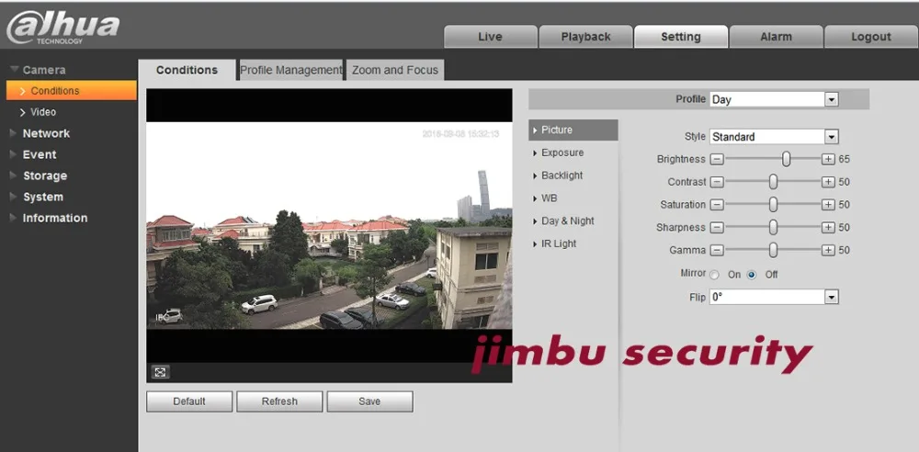The width and height of the screenshot is (919, 452).
Task: Expand the System sidebar section
Action: click(x=37, y=197)
